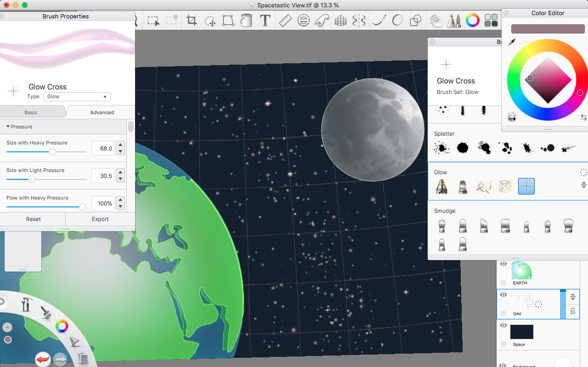
Task: Pick color with Color Editor eyedropper
Action: pos(512,42)
